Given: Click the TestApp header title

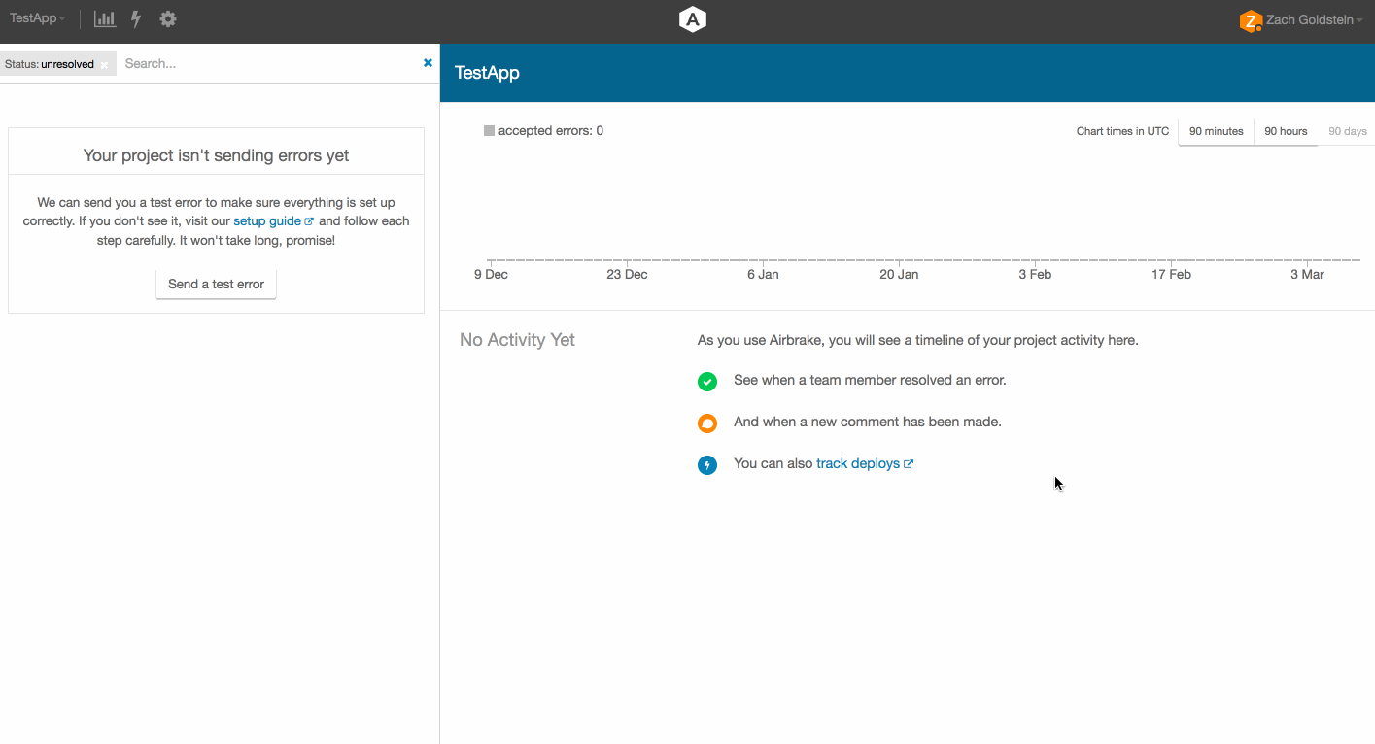Looking at the screenshot, I should click(487, 73).
